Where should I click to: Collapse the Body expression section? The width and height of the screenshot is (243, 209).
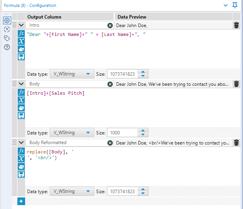click(x=21, y=84)
